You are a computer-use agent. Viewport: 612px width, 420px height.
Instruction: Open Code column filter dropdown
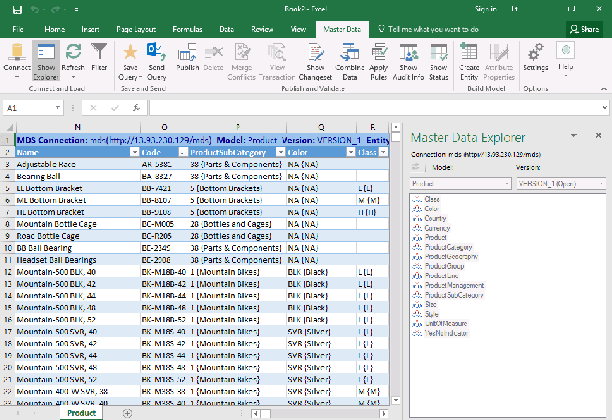(x=183, y=152)
